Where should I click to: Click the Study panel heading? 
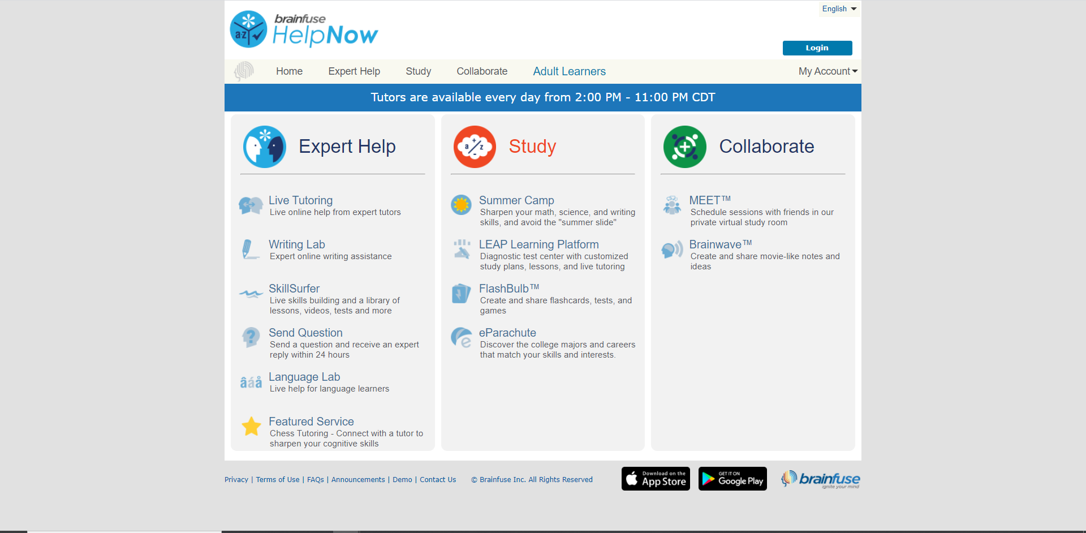click(532, 147)
